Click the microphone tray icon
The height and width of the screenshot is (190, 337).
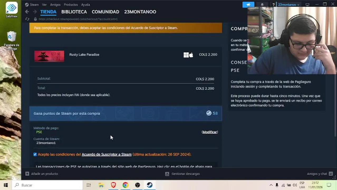click(277, 185)
